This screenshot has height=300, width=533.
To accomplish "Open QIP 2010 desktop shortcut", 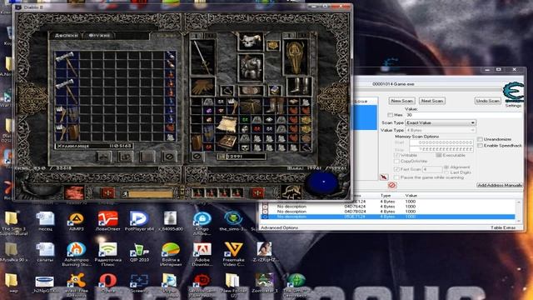I will (139, 252).
